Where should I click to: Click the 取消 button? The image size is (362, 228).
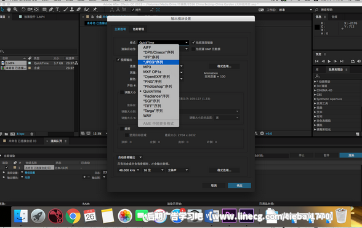(214, 186)
